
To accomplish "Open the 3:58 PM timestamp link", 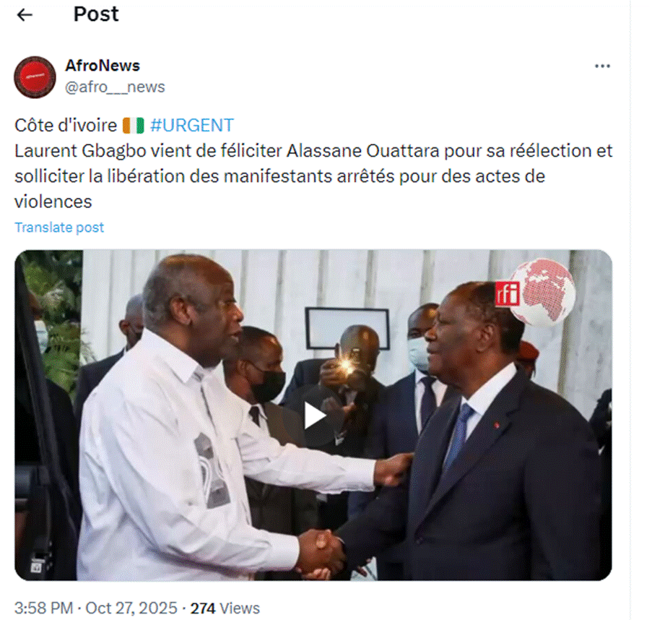I will pos(43,608).
